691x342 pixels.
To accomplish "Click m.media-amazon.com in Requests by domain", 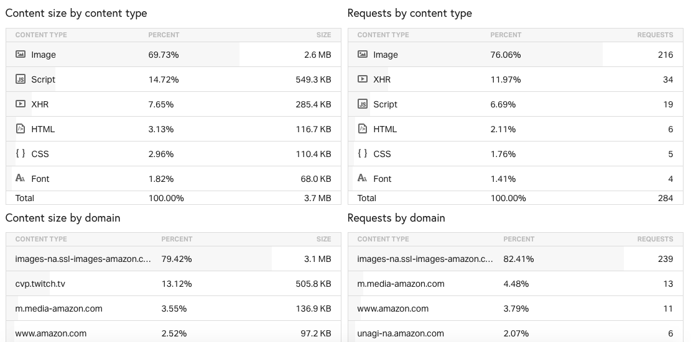I will point(401,284).
